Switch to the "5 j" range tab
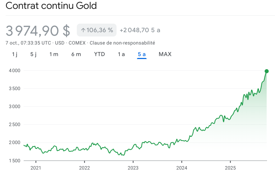The width and height of the screenshot is (275, 176). (x=33, y=54)
